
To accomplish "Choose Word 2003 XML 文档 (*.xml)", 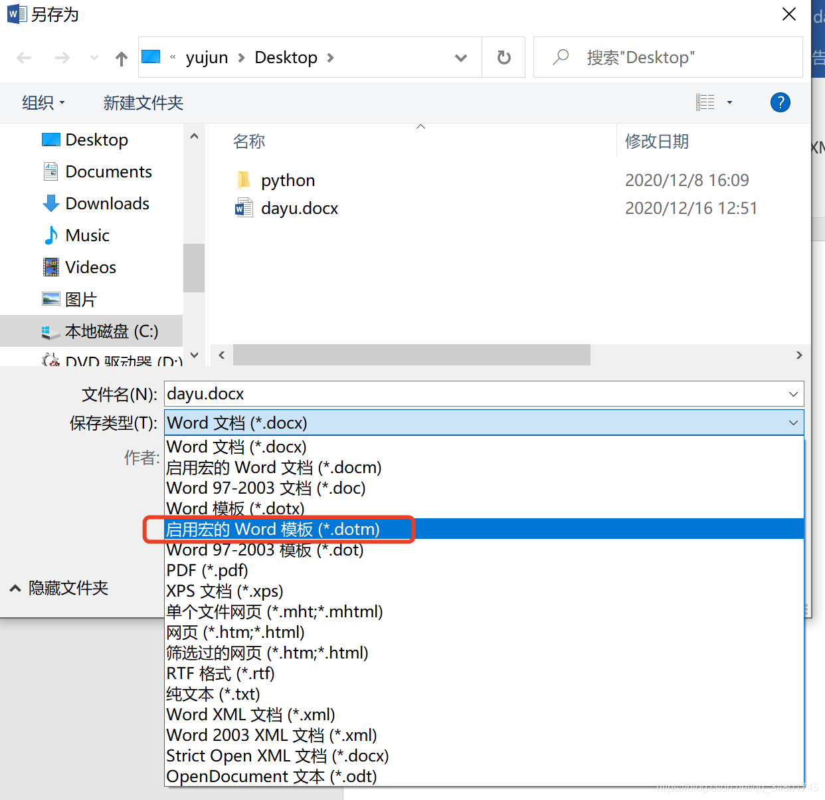I will 484,735.
